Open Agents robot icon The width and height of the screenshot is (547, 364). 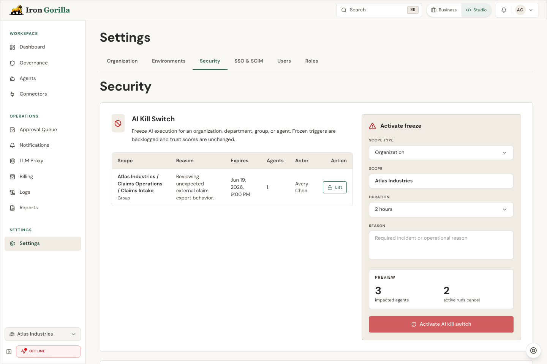coord(12,78)
